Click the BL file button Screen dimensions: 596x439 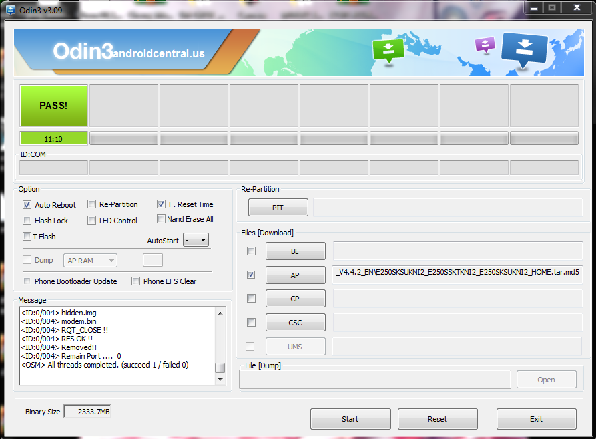point(296,251)
